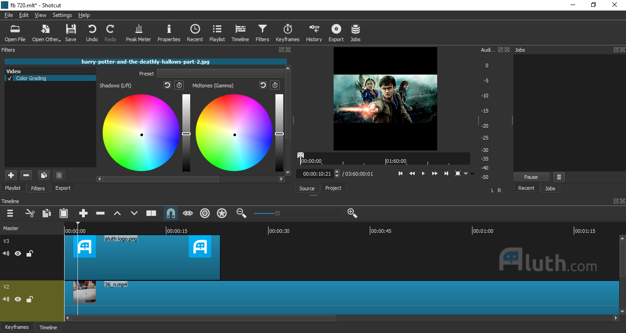Image resolution: width=626 pixels, height=333 pixels.
Task: Copy the filters using the copy icon
Action: pos(44,175)
